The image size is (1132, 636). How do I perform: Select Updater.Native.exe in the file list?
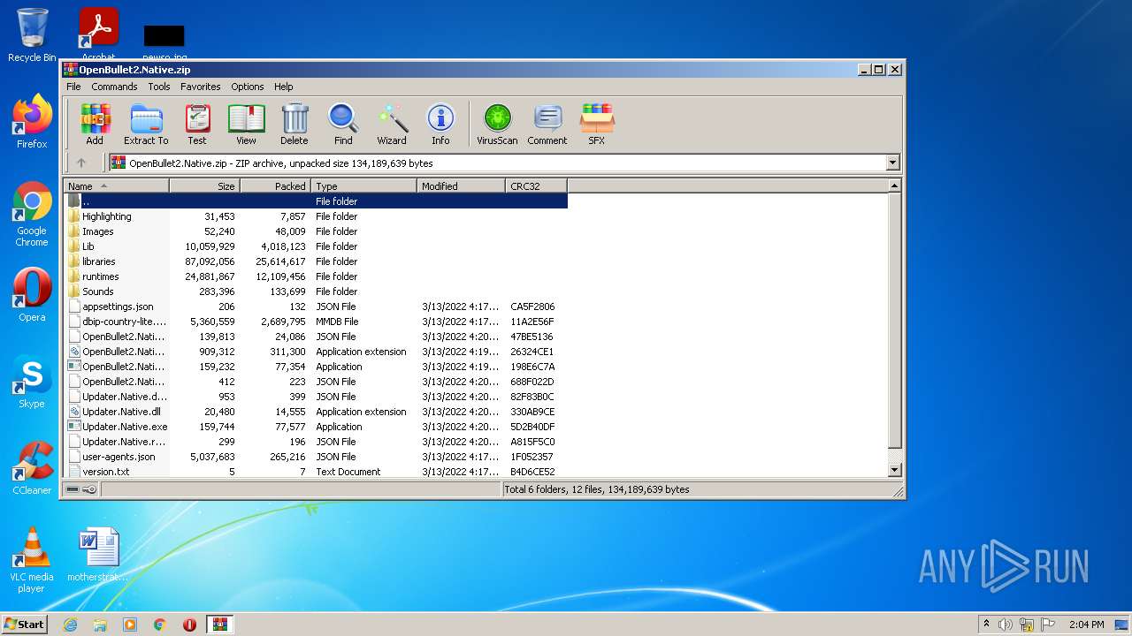(x=124, y=427)
